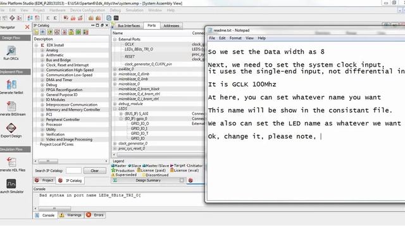Viewport: 405px width, 228px height.
Task: Select LEDs_8Bits_TRI_O port row
Action: [x=139, y=49]
